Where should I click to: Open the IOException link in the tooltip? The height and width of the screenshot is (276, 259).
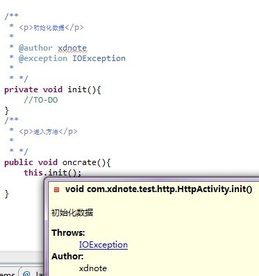coord(103,245)
